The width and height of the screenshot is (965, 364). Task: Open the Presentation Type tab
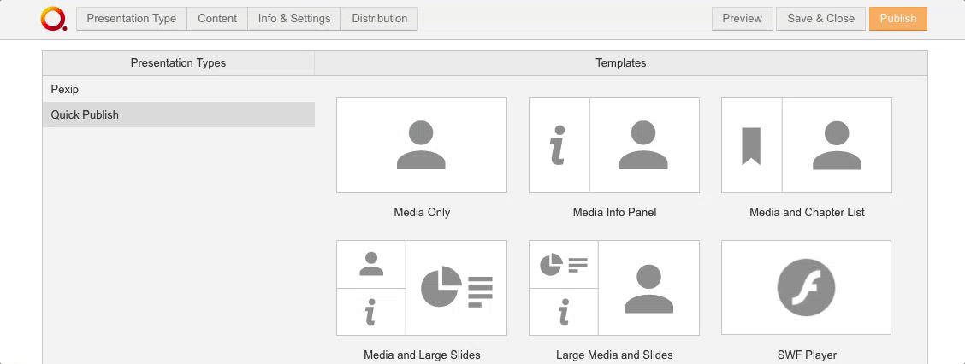click(x=132, y=19)
